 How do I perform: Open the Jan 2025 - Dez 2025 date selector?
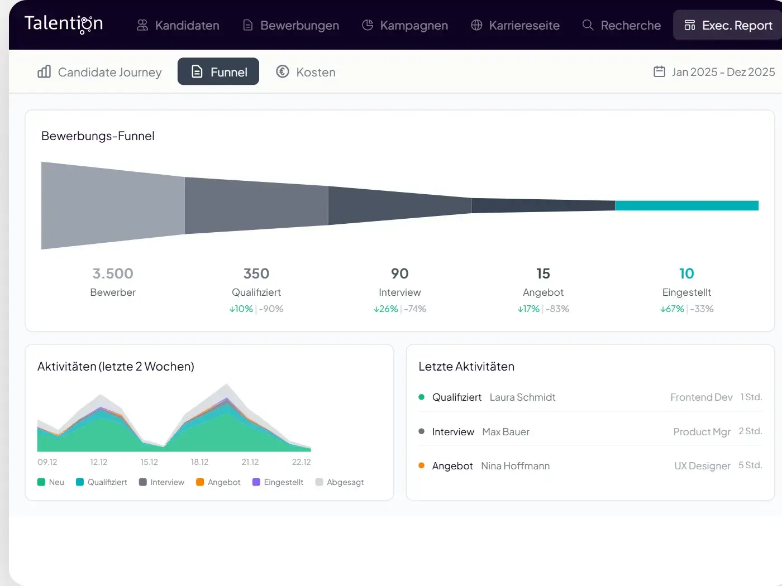[723, 71]
